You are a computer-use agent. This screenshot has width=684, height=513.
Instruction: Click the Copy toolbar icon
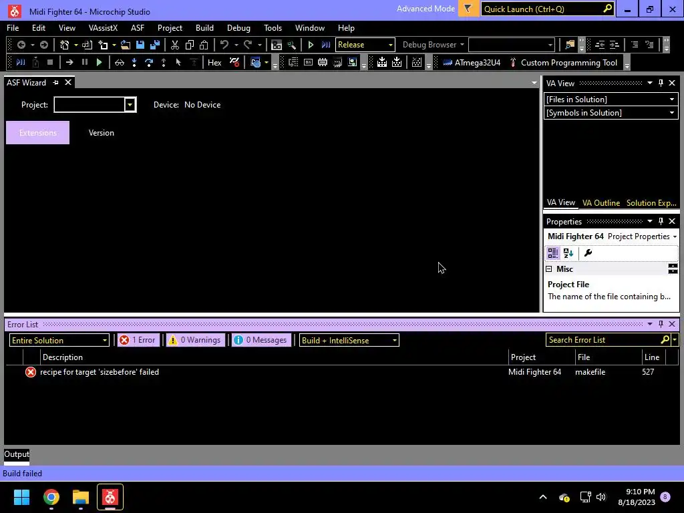coord(189,45)
